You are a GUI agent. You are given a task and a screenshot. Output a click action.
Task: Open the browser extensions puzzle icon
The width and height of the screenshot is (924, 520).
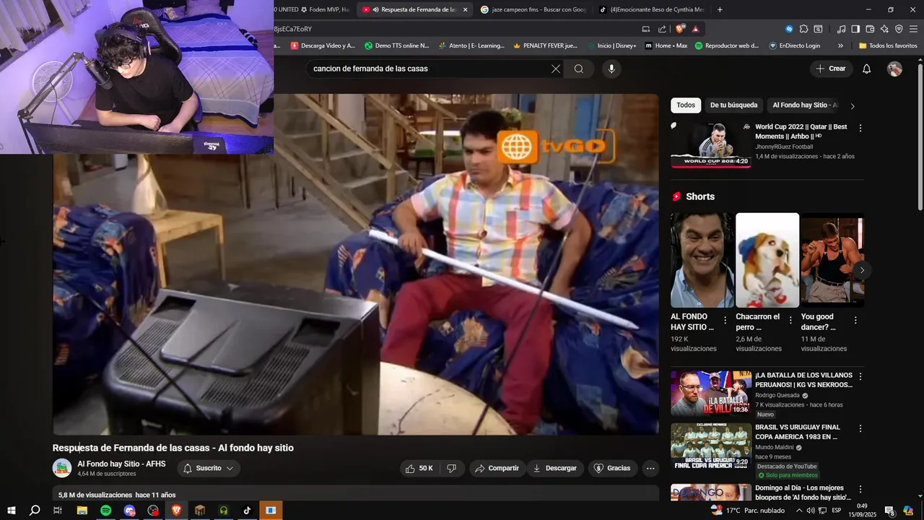click(803, 29)
